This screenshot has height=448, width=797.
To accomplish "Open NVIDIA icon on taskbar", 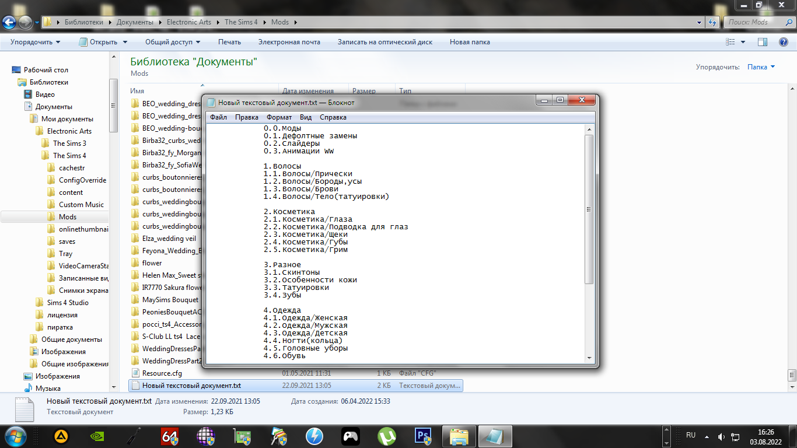I will click(x=97, y=436).
